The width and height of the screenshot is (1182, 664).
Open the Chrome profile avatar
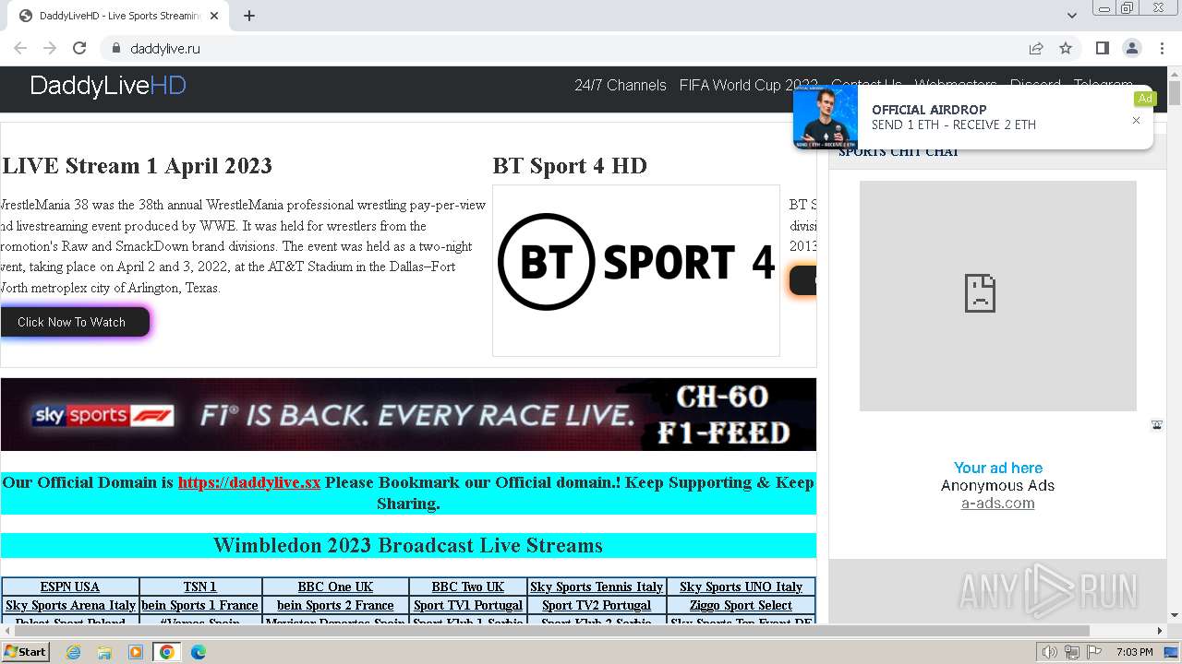(1131, 48)
